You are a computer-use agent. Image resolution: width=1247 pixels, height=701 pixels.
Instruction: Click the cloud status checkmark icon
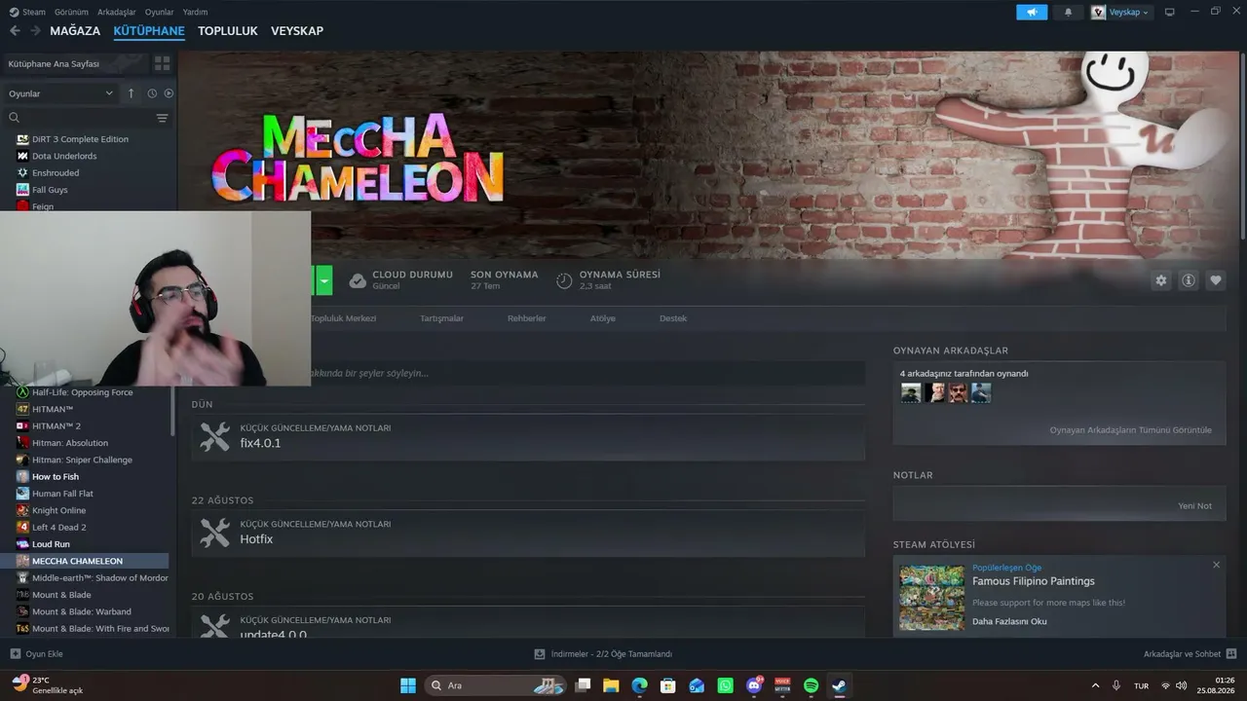[x=358, y=280]
